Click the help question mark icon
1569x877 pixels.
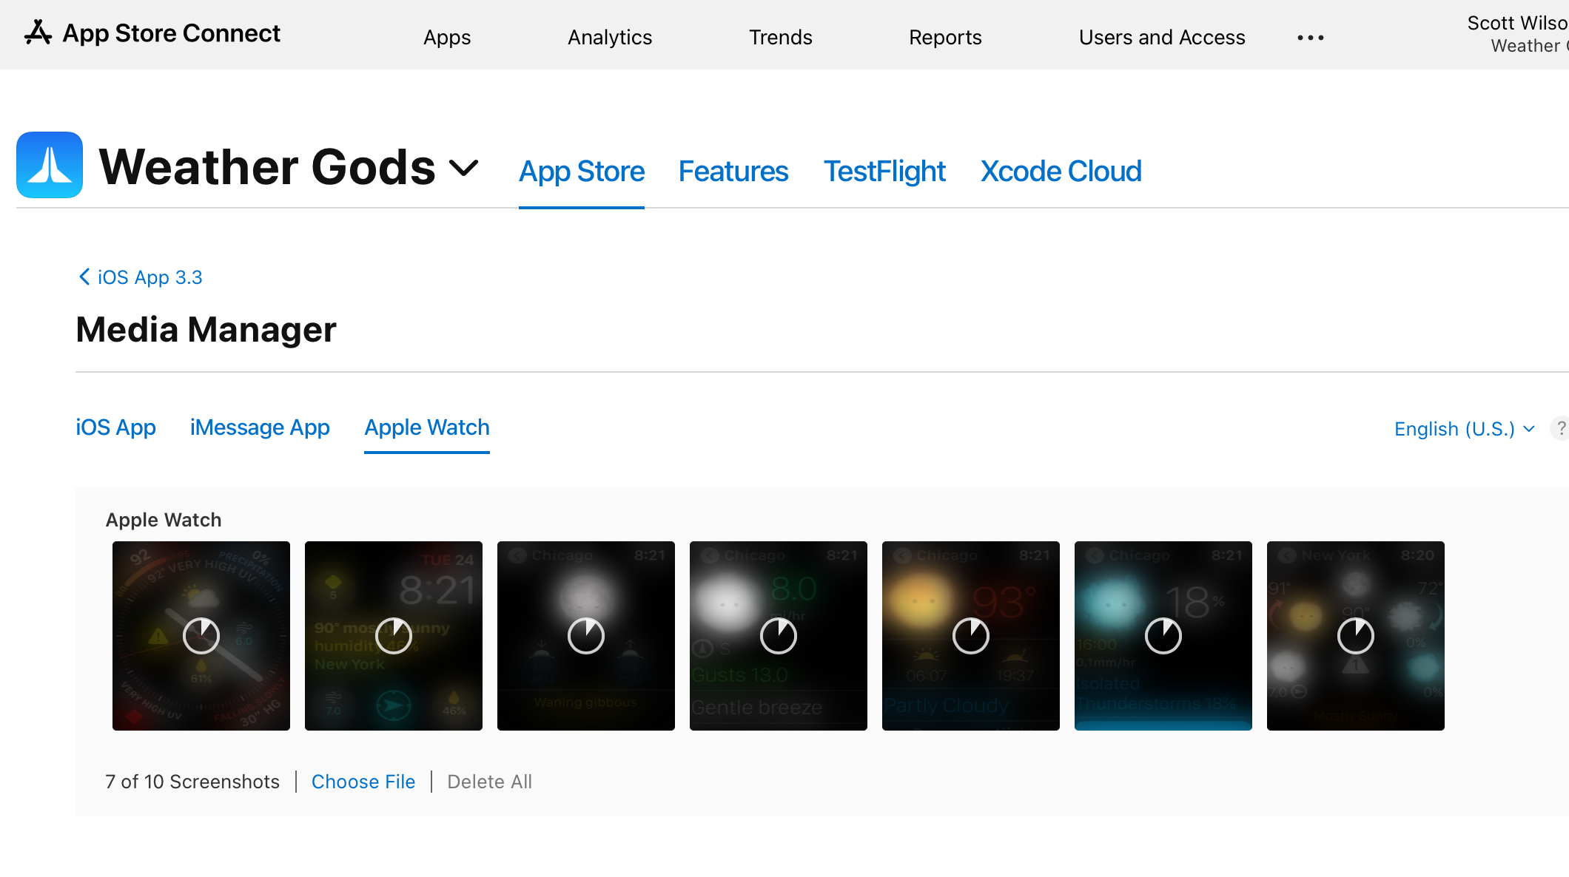1560,428
